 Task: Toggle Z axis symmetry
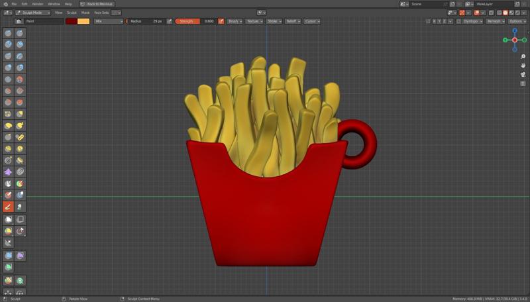444,21
